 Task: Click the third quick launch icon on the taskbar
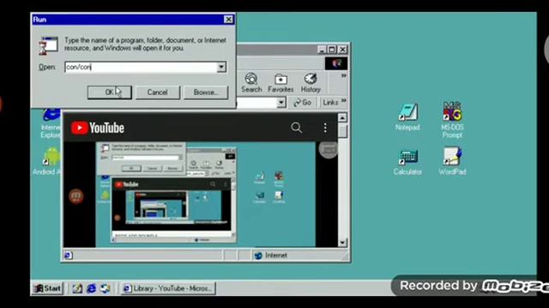pyautogui.click(x=106, y=288)
